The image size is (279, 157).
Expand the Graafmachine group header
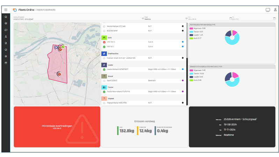[x=144, y=53]
